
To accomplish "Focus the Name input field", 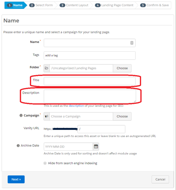I will click(89, 43).
